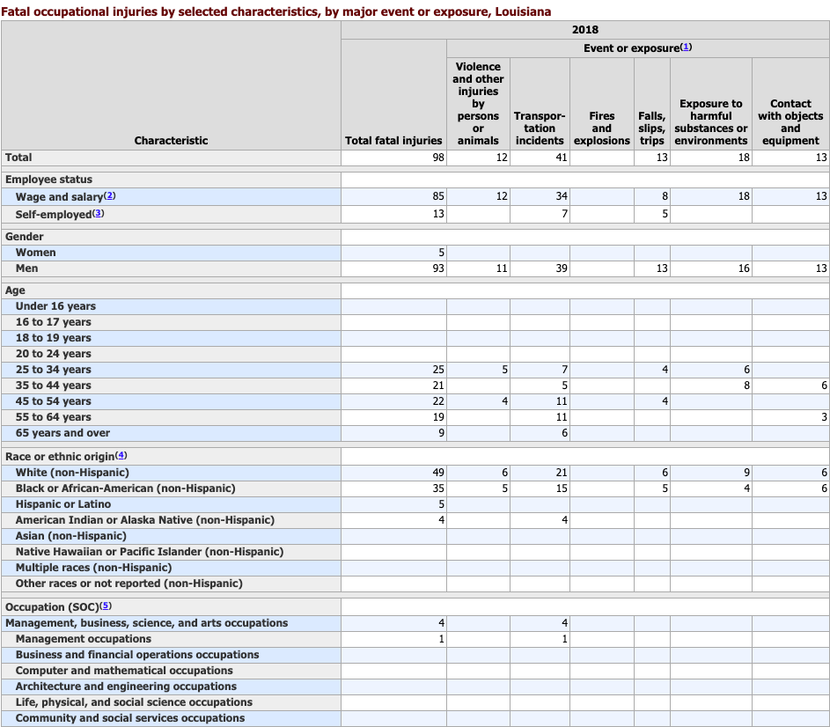Click 55 to 64 years total value 19

pyautogui.click(x=438, y=417)
